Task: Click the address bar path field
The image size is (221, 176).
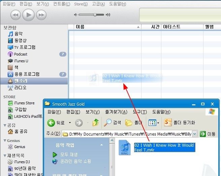Action: pyautogui.click(x=127, y=134)
